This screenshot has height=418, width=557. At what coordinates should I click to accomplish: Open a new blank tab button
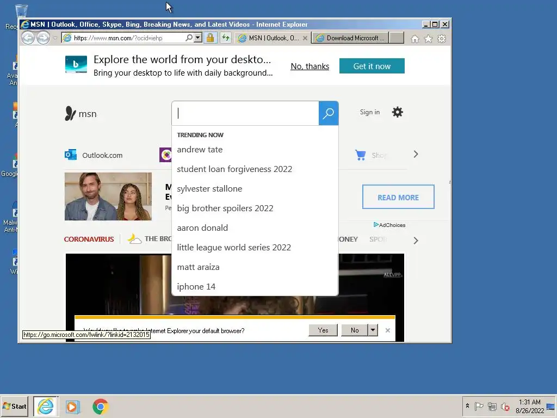click(x=397, y=38)
